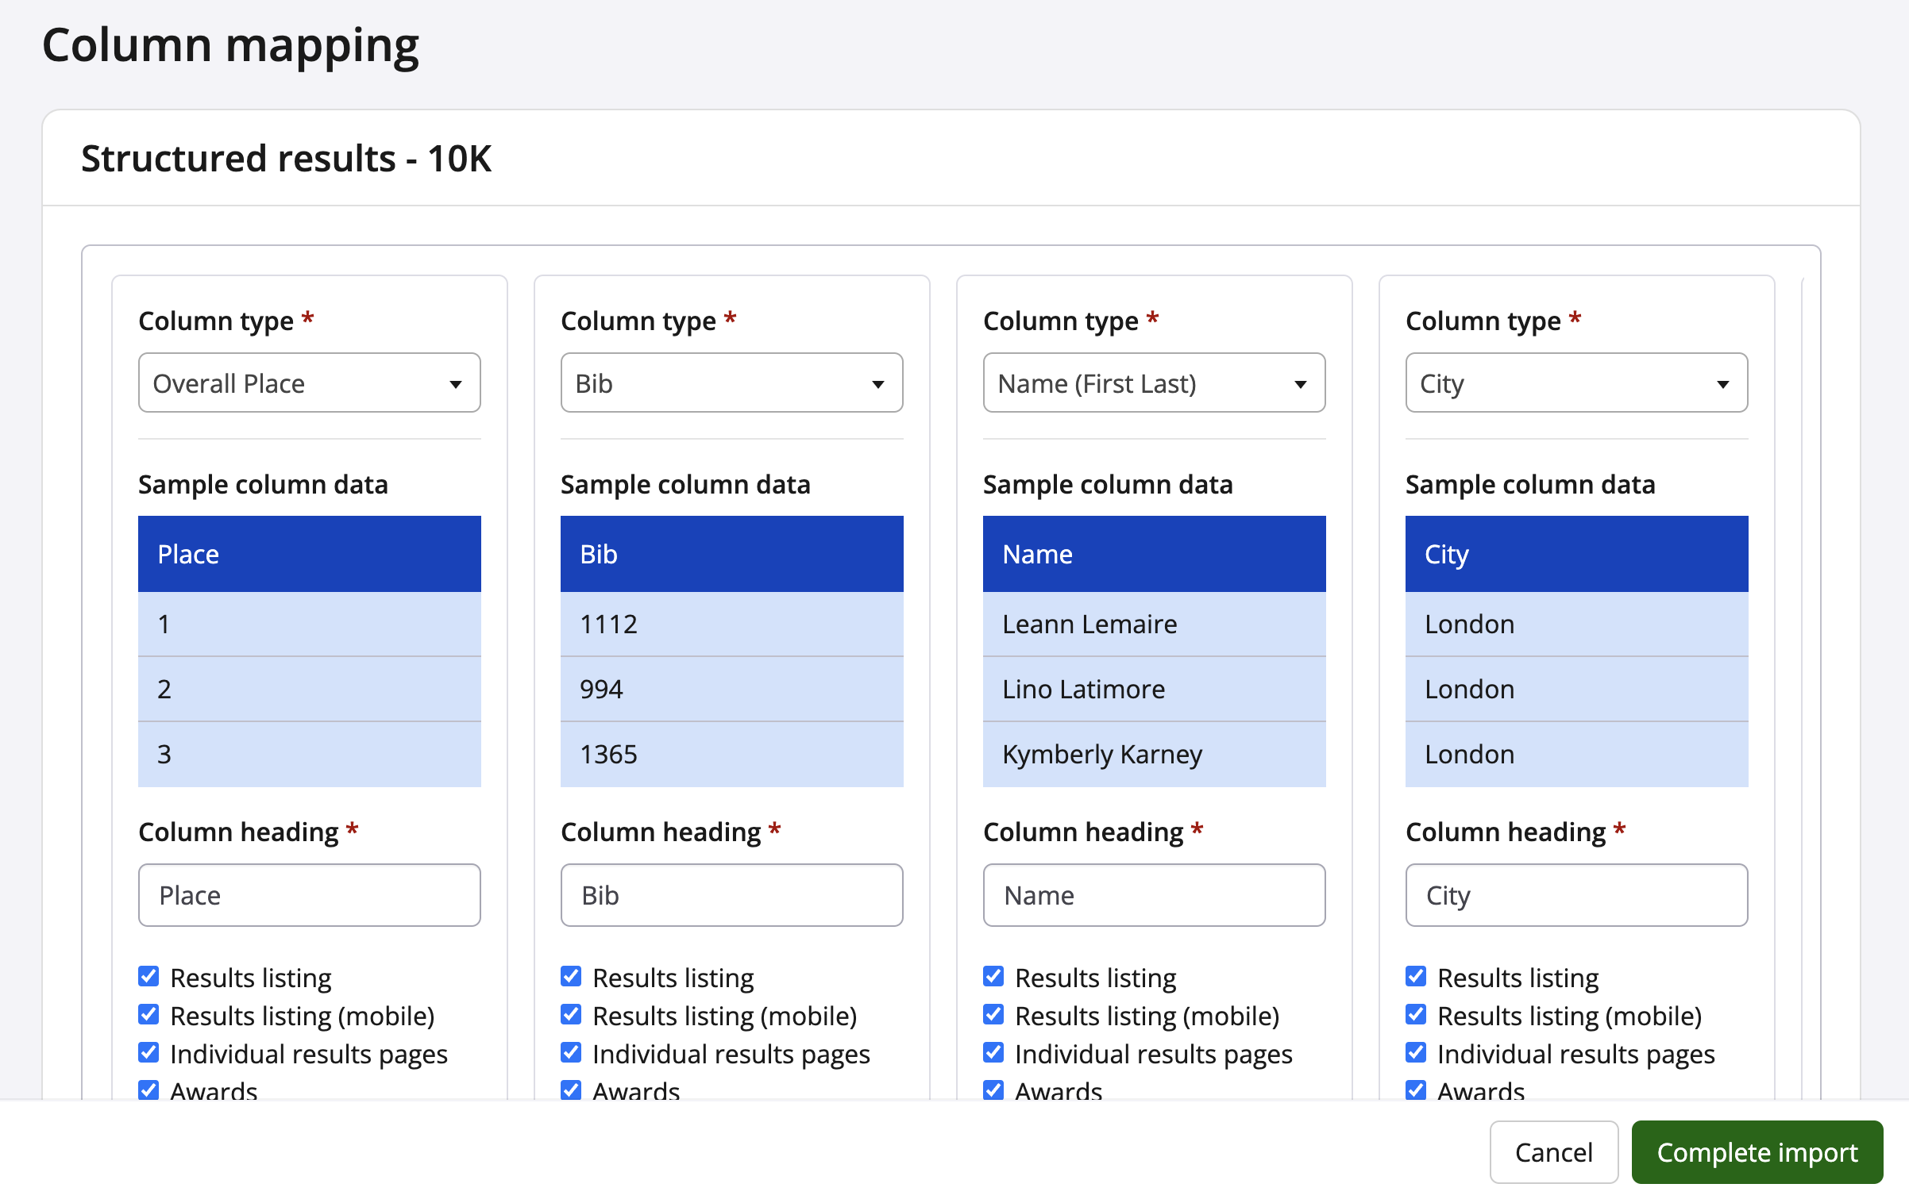Screen dimensions: 1909x1203
Task: Toggle Results listing (mobile) in Bib column
Action: click(x=571, y=1015)
